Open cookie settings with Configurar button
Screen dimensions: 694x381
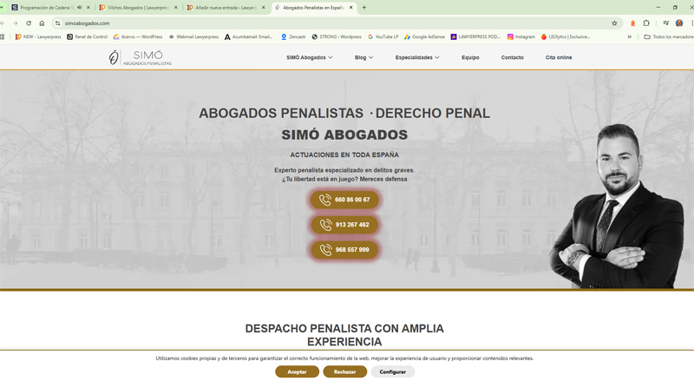pyautogui.click(x=393, y=371)
